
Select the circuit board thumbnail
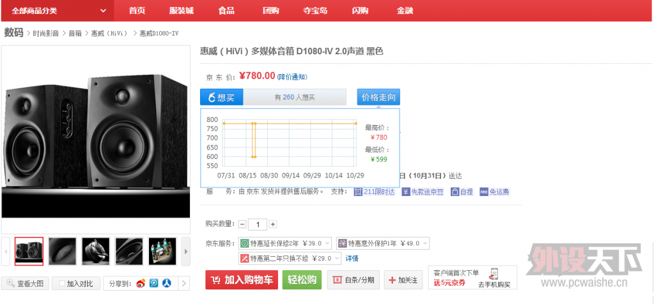(x=162, y=252)
